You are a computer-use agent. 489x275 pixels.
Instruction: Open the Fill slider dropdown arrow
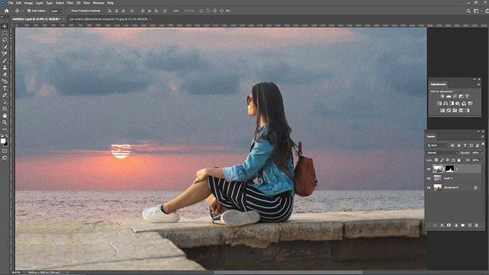(x=482, y=160)
